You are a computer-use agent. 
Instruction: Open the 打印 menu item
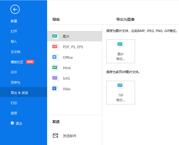pos(14,103)
